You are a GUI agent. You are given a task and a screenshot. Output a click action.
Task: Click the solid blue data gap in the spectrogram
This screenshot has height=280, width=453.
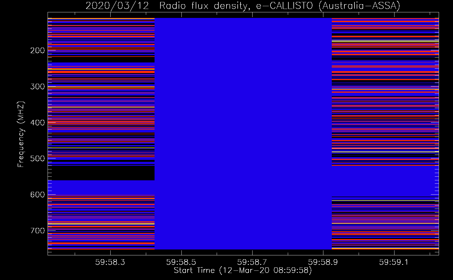243,134
